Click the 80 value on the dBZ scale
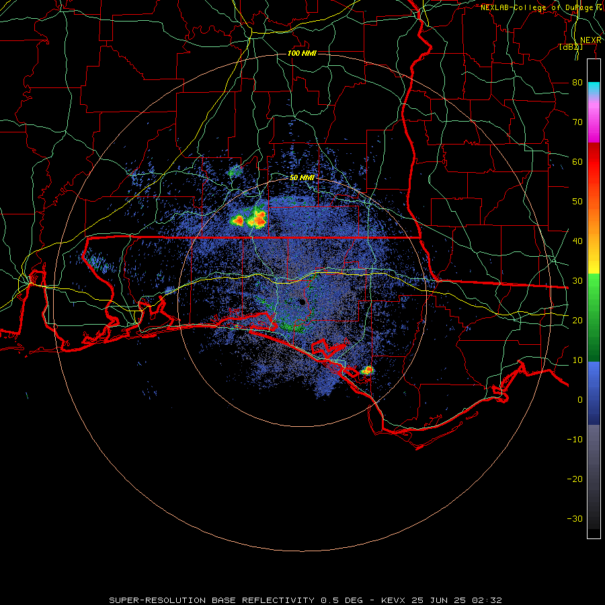 coord(577,82)
